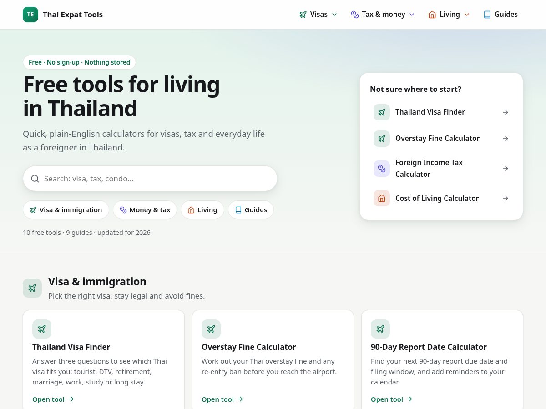Open the Tax & money menu
This screenshot has width=546, height=409.
tap(383, 15)
